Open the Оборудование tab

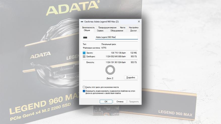pos(117,30)
